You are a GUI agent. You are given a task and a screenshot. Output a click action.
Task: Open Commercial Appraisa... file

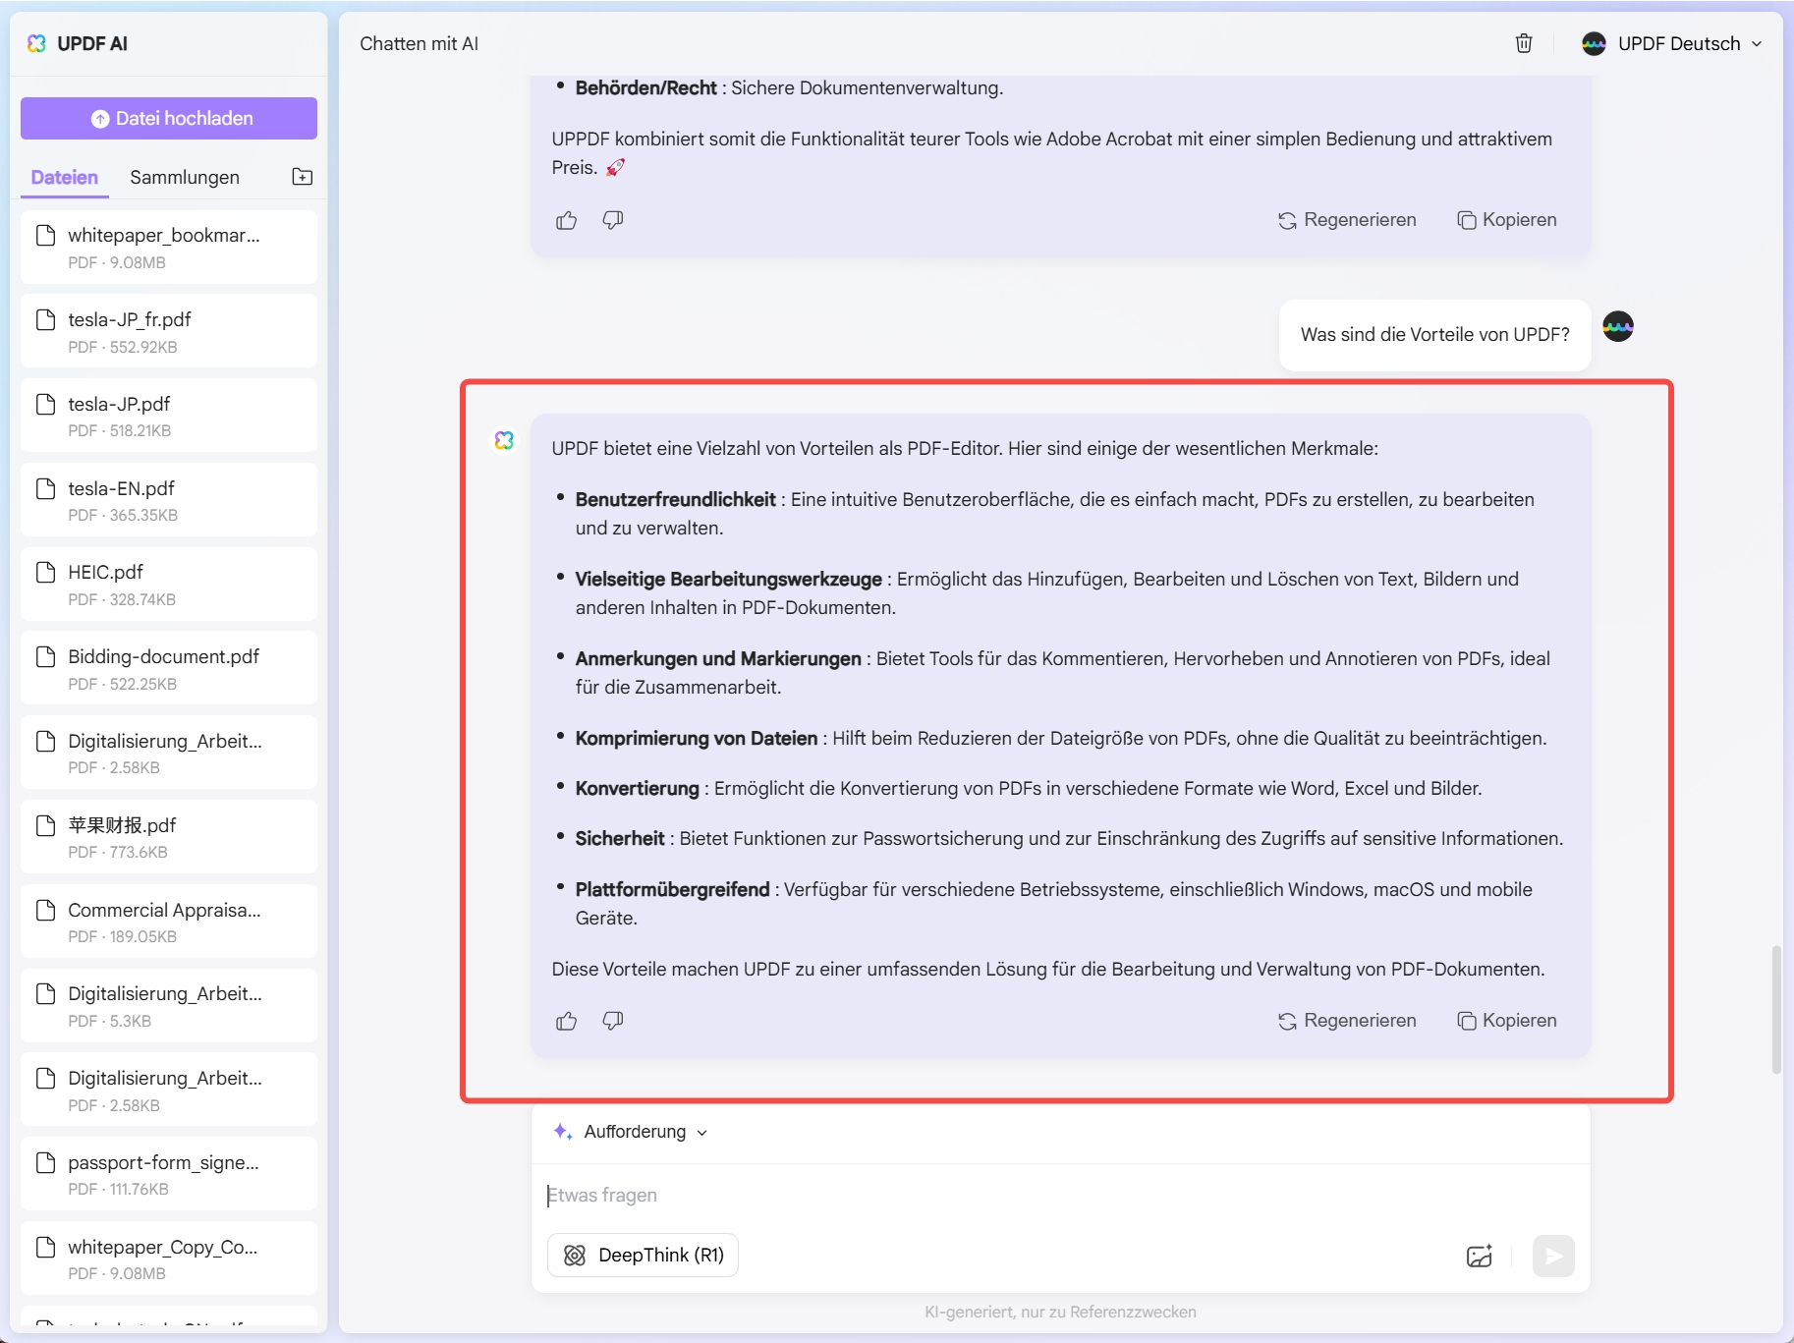(x=169, y=922)
